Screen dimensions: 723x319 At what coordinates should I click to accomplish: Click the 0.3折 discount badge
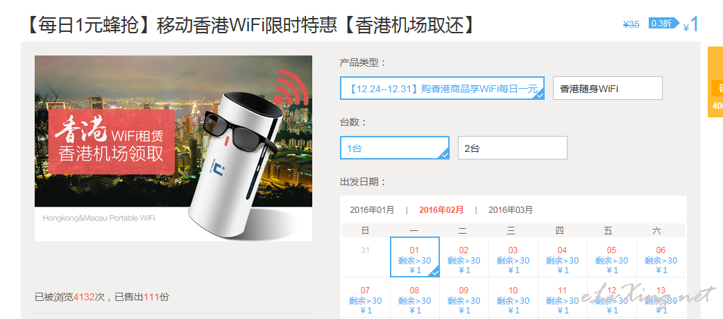[x=663, y=24]
